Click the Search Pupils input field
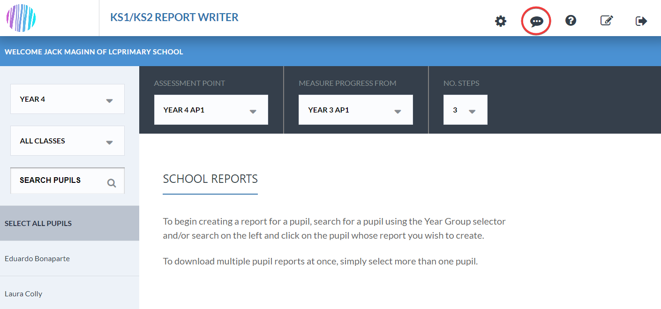 tap(68, 181)
